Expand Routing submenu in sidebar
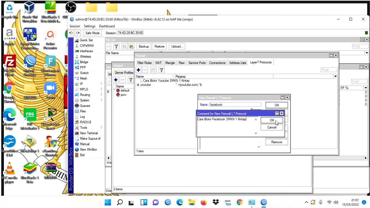This screenshot has width=370, height=208. click(x=101, y=95)
